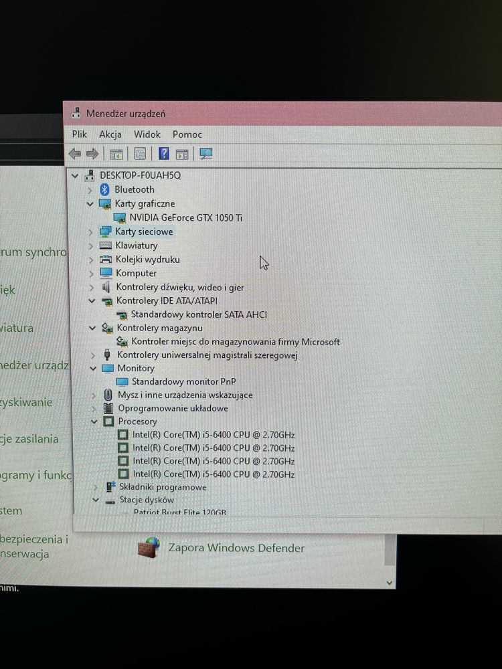This screenshot has width=502, height=669.
Task: Click the Karty graficzne display adapter icon
Action: coord(105,203)
